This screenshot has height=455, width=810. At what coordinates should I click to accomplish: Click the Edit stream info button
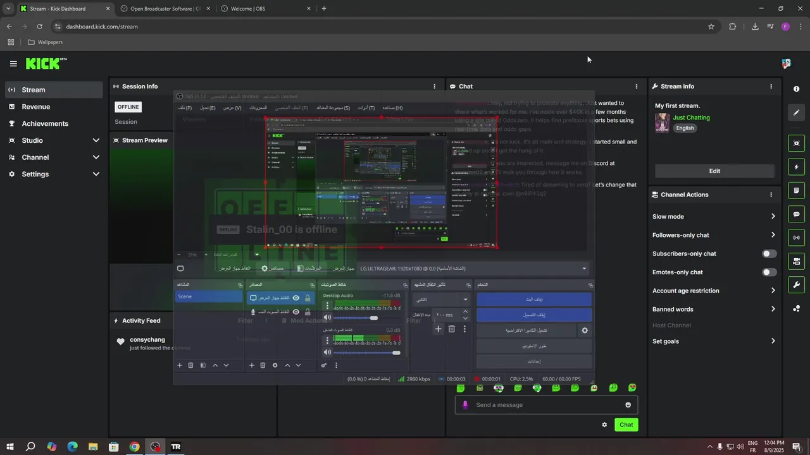pos(714,171)
